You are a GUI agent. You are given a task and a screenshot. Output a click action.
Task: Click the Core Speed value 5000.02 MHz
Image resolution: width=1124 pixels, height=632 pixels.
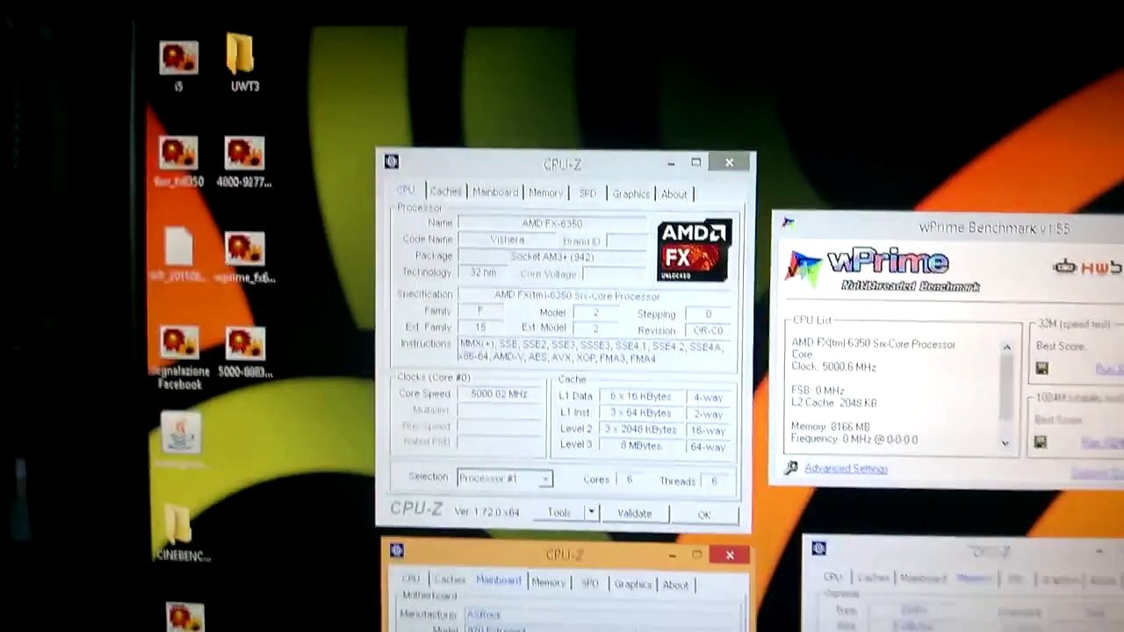pyautogui.click(x=499, y=393)
